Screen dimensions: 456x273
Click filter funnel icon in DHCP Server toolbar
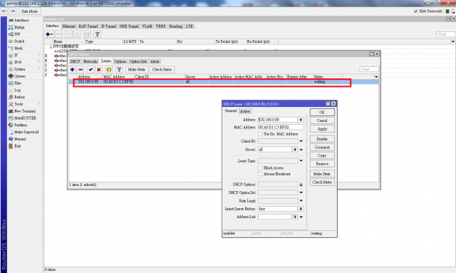point(119,70)
